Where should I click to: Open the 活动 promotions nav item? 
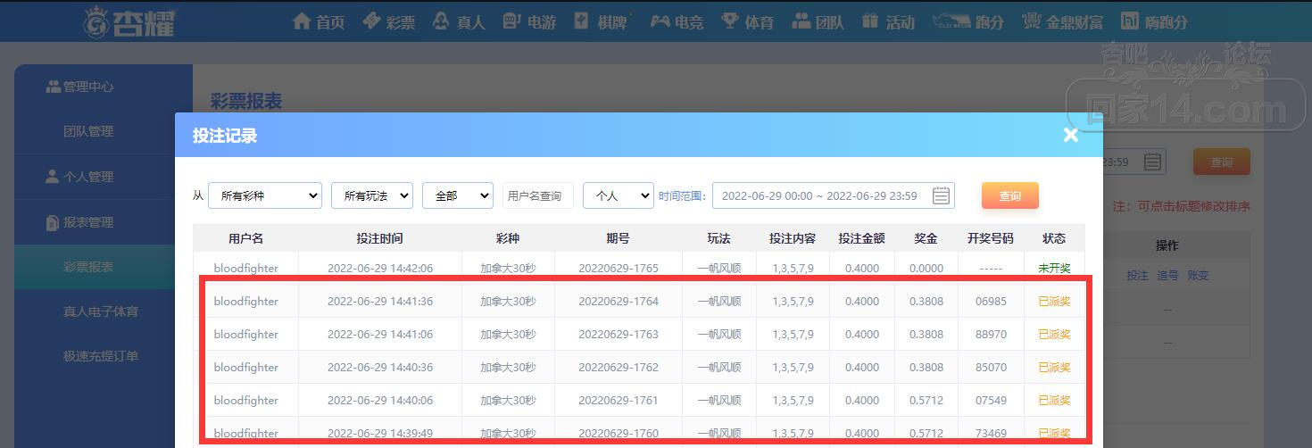888,21
